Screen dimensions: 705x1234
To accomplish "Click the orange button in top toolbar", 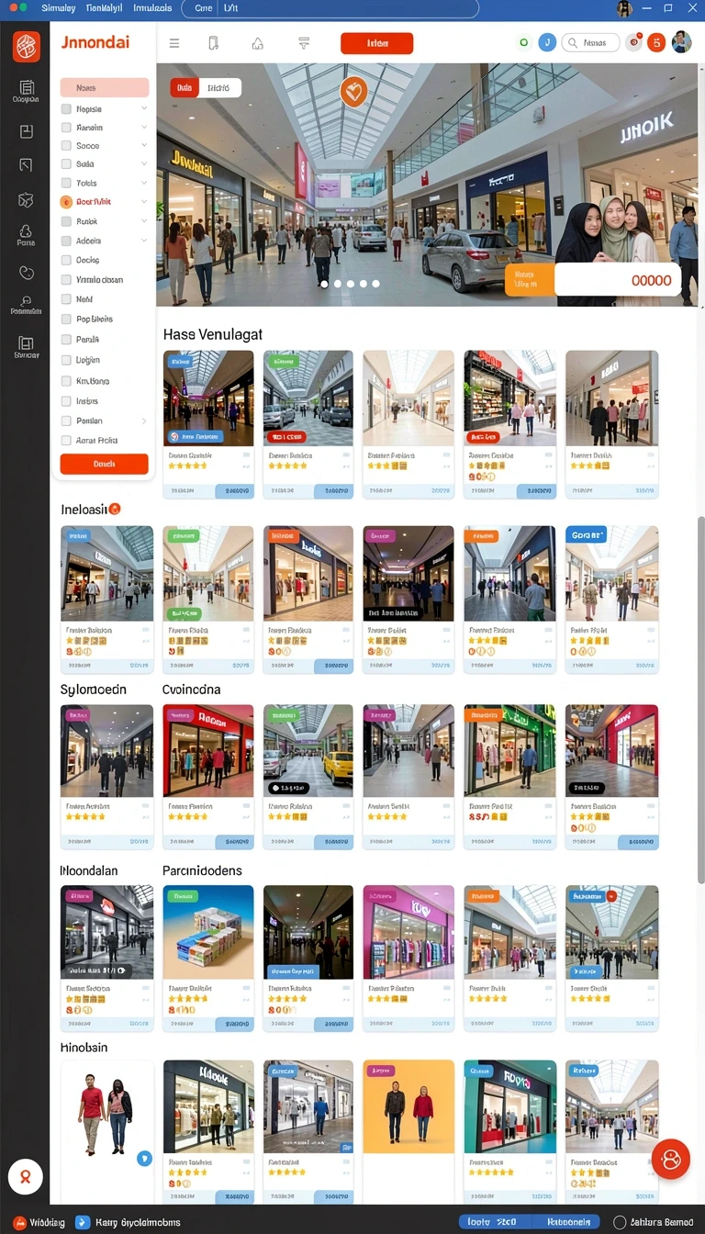I will click(x=376, y=43).
